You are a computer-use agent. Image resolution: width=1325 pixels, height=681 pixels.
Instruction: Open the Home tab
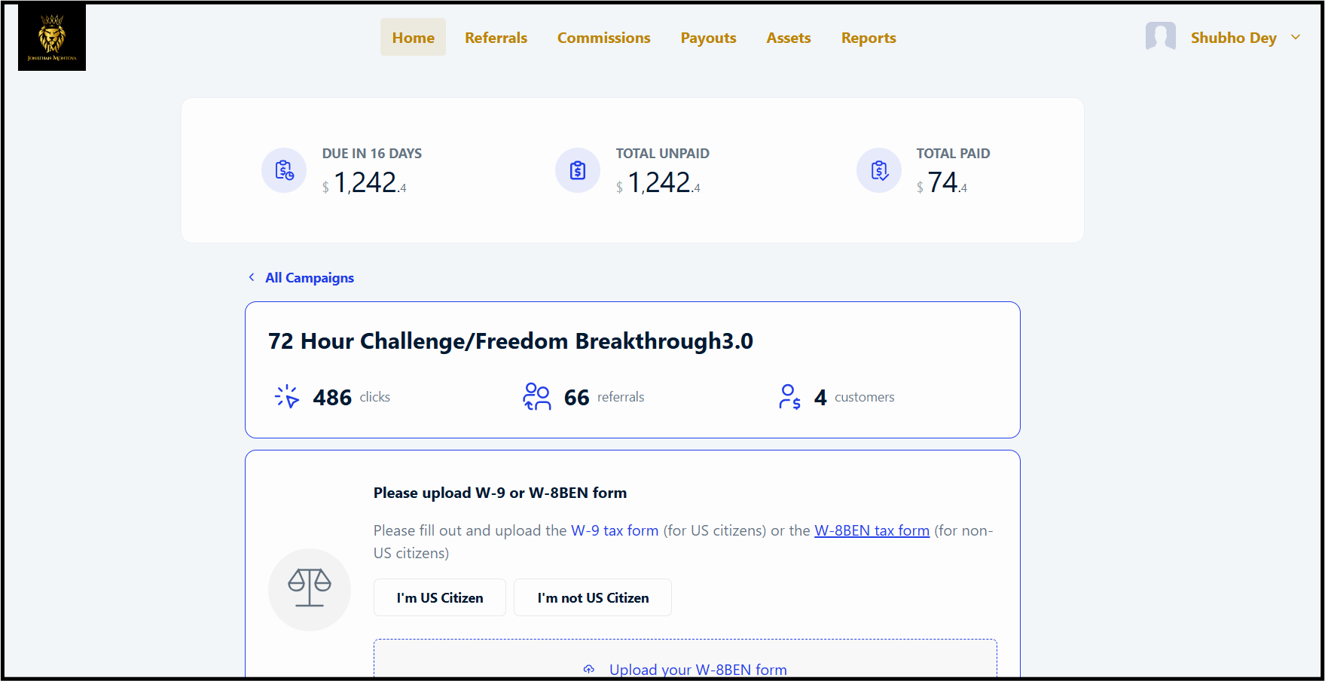coord(413,38)
